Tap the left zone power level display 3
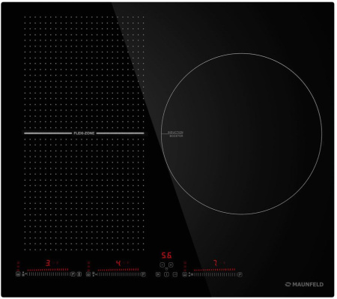The width and height of the screenshot is (337, 299). [48, 263]
